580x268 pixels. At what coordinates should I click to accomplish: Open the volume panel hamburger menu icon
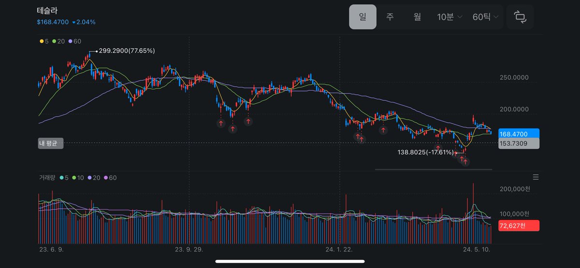[x=536, y=177]
